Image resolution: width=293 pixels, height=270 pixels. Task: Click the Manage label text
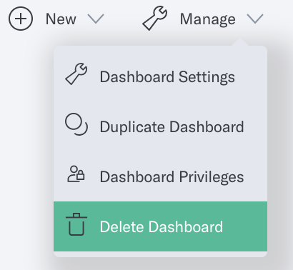coord(208,19)
